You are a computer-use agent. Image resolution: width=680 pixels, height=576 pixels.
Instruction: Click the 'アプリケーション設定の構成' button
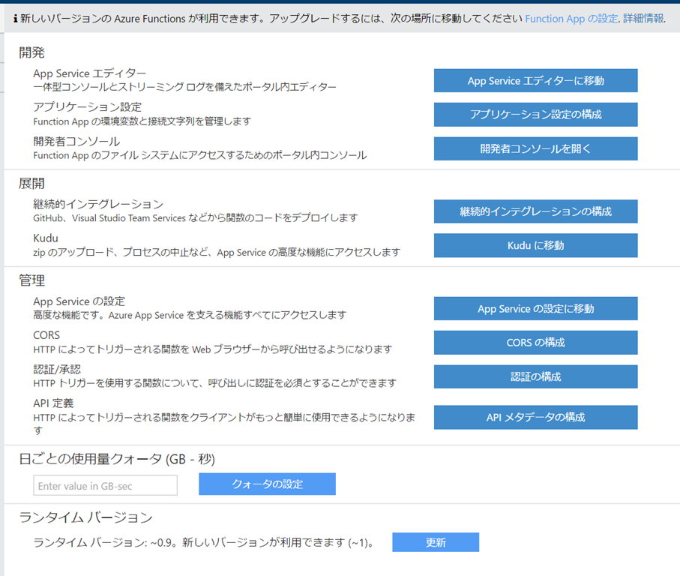[535, 115]
